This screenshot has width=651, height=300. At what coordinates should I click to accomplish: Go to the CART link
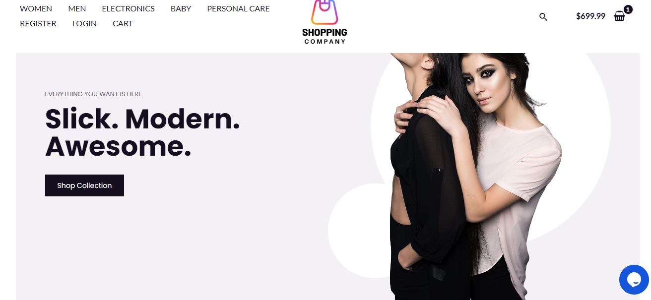click(123, 23)
